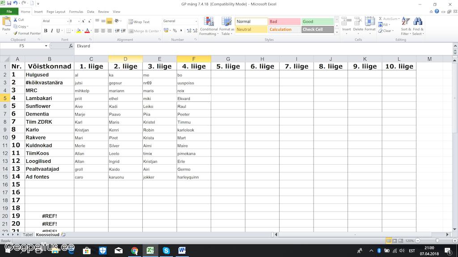Toggle Underline formatting
458x257 pixels.
click(58, 31)
